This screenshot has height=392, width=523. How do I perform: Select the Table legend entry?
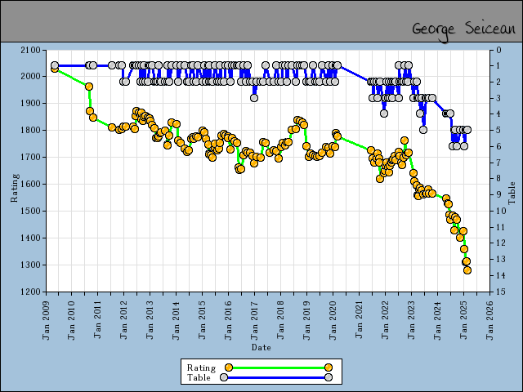tap(260, 377)
